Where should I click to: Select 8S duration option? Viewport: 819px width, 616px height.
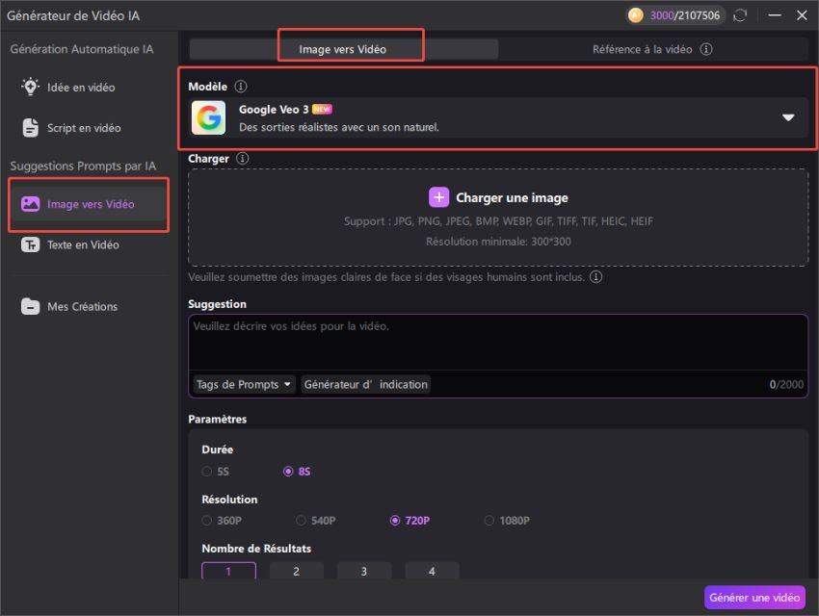click(297, 472)
